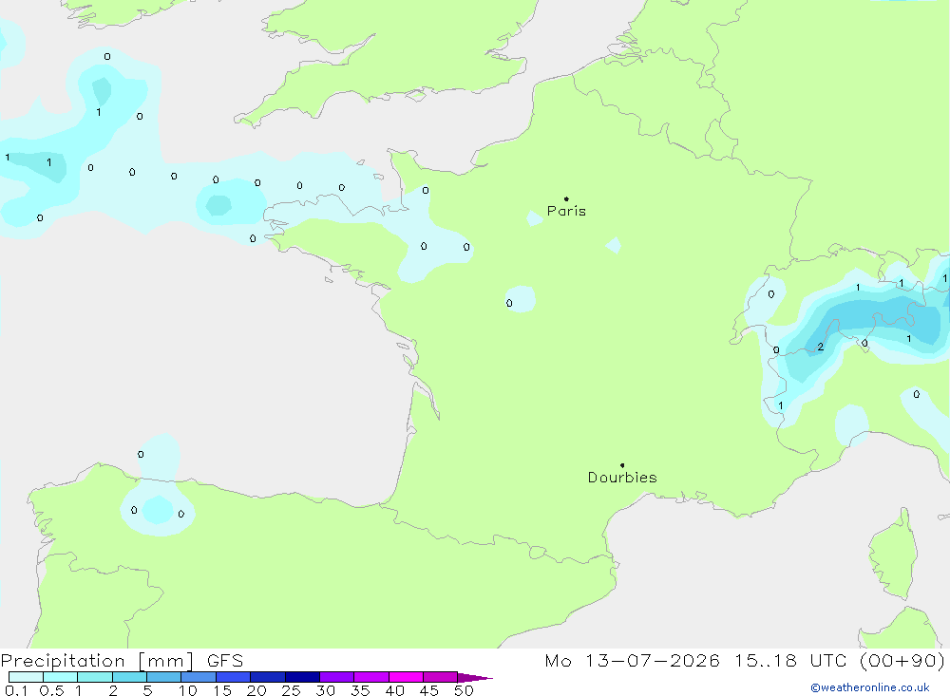Click the (00+90) forecast offset label
Viewport: 950px width, 696px height.
click(x=902, y=660)
